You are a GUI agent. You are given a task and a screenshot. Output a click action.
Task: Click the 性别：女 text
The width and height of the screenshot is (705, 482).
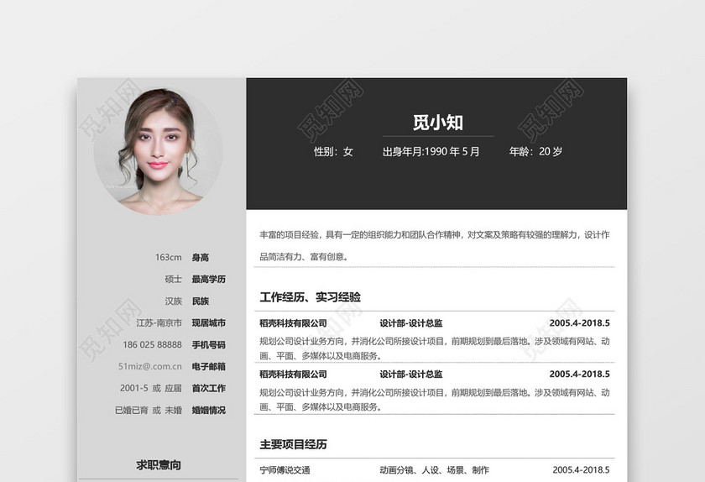(x=333, y=152)
